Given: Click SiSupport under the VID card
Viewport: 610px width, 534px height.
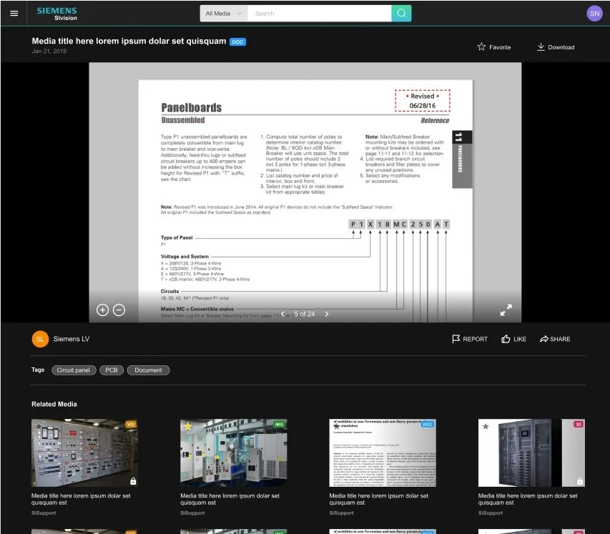Looking at the screenshot, I should pyautogui.click(x=44, y=513).
